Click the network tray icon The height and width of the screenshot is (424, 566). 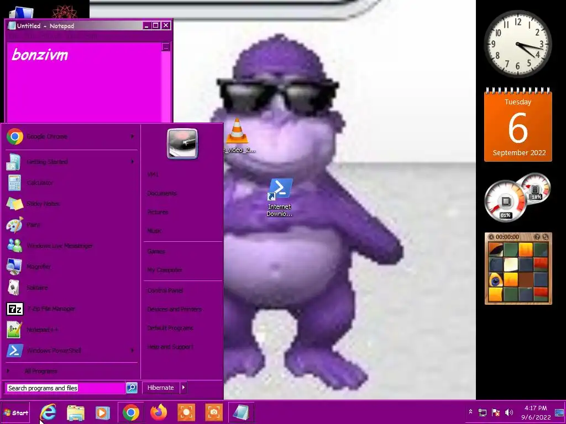click(x=483, y=412)
